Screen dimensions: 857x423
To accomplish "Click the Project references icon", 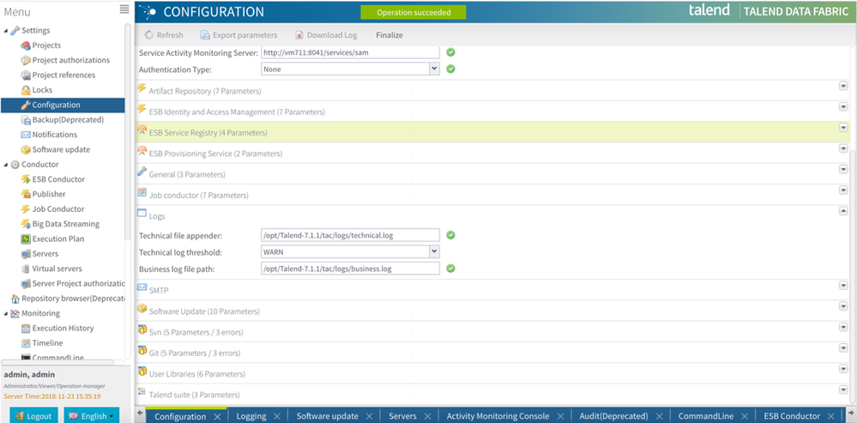I will (26, 75).
